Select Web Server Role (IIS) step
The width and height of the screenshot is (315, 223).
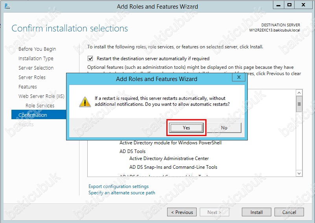(x=41, y=96)
